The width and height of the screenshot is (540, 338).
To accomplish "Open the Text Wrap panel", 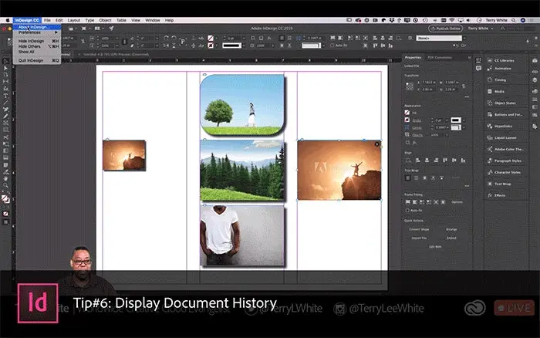I will (x=503, y=184).
